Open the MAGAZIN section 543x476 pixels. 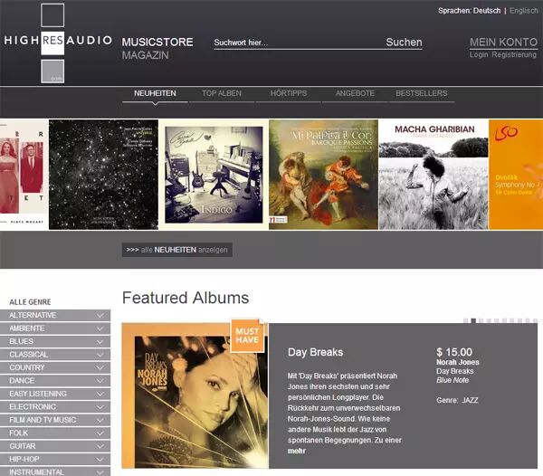click(146, 55)
